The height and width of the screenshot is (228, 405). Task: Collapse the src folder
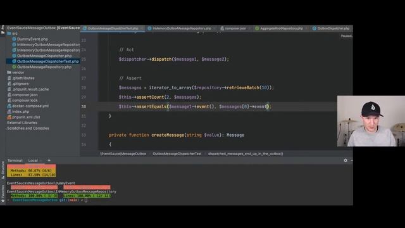(x=15, y=34)
